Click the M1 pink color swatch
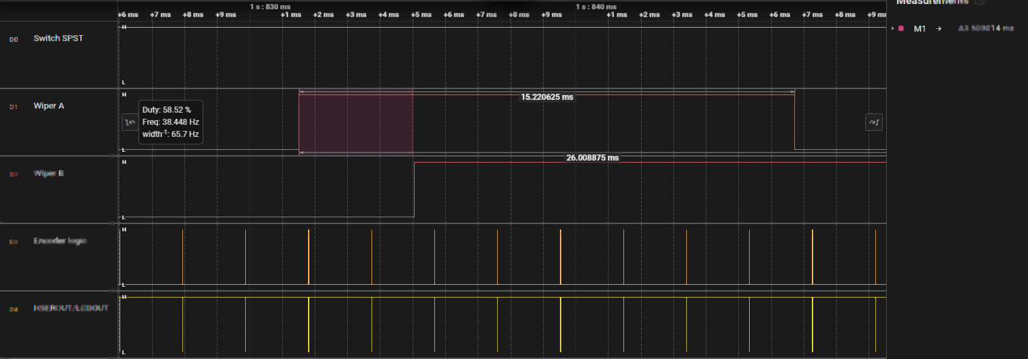This screenshot has width=1028, height=359. click(x=901, y=28)
